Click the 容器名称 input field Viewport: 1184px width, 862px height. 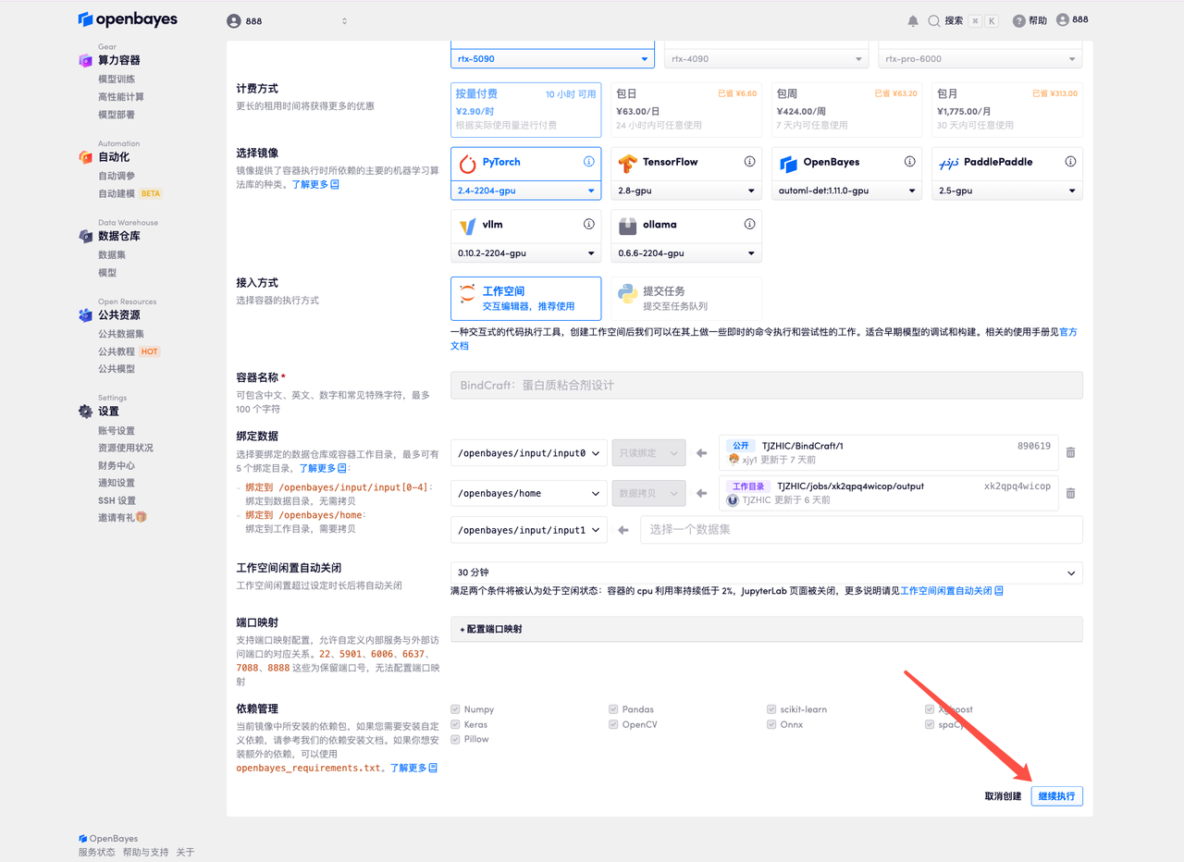(766, 385)
